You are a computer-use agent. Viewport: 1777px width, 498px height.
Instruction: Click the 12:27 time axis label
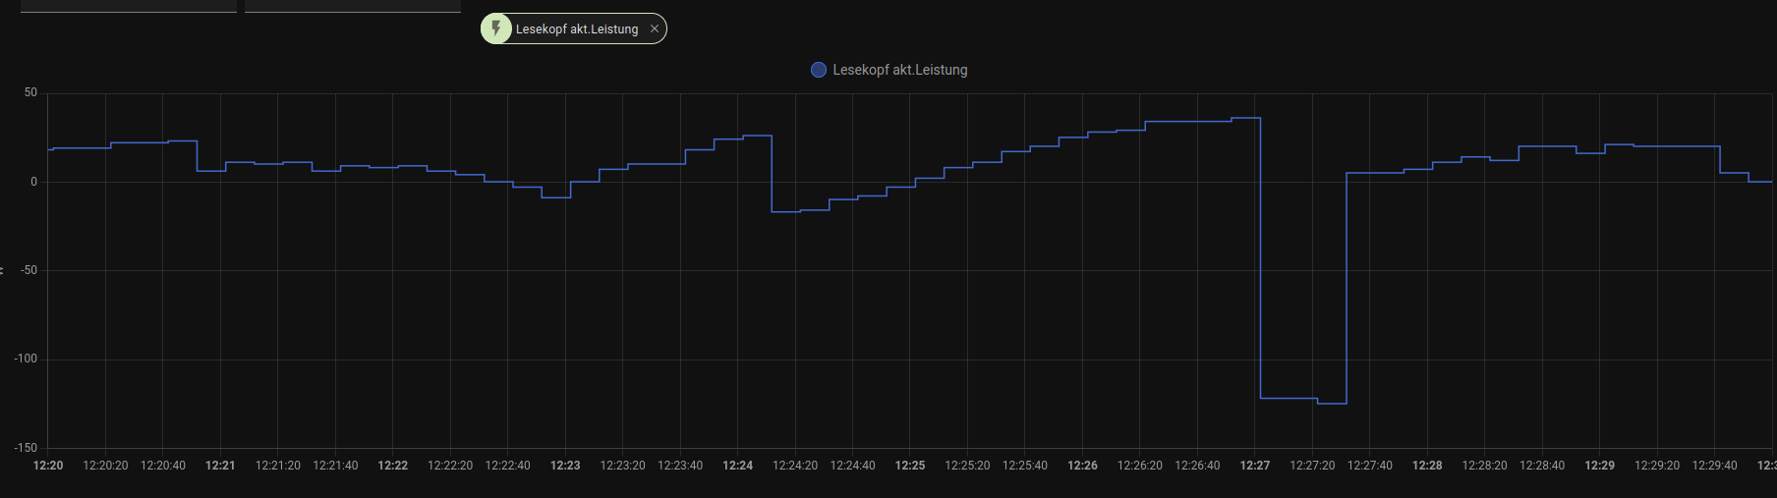pyautogui.click(x=1255, y=466)
